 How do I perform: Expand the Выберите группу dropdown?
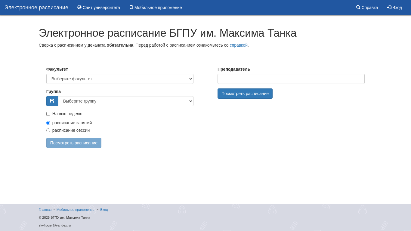[126, 101]
